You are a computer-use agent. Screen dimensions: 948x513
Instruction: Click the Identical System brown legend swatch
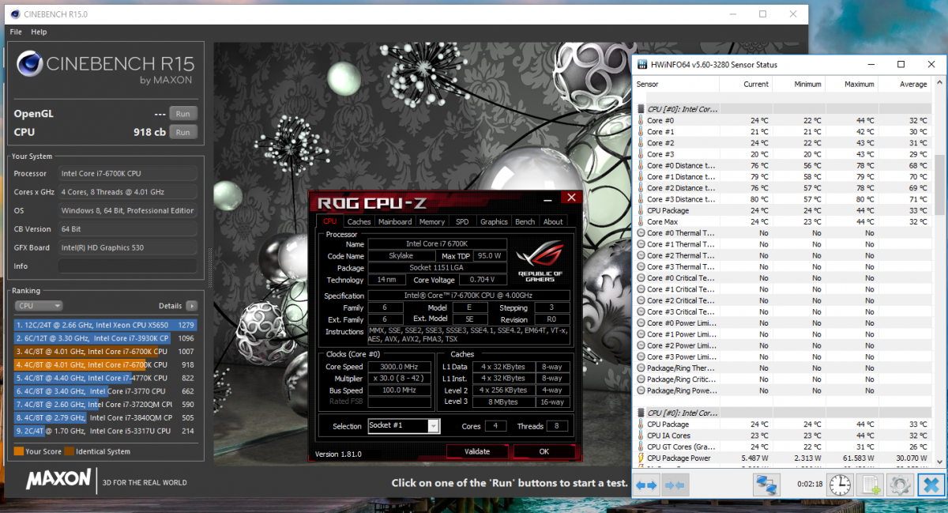[x=70, y=451]
